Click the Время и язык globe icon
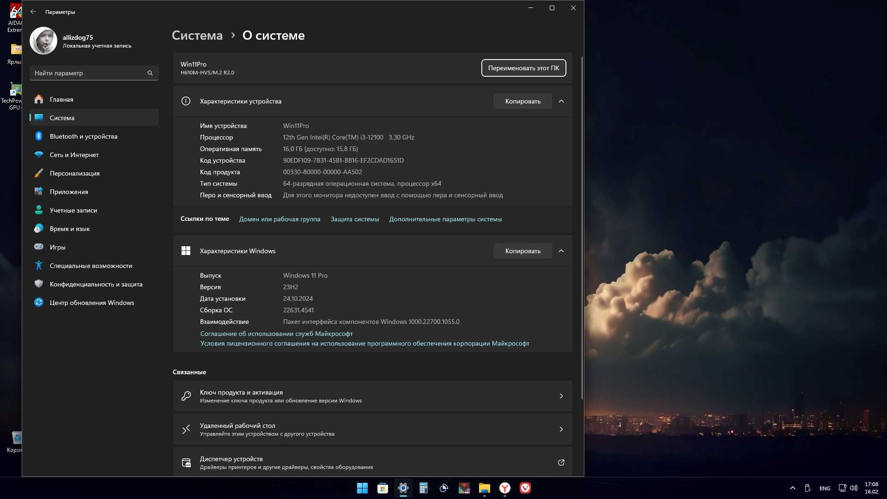 coord(39,228)
